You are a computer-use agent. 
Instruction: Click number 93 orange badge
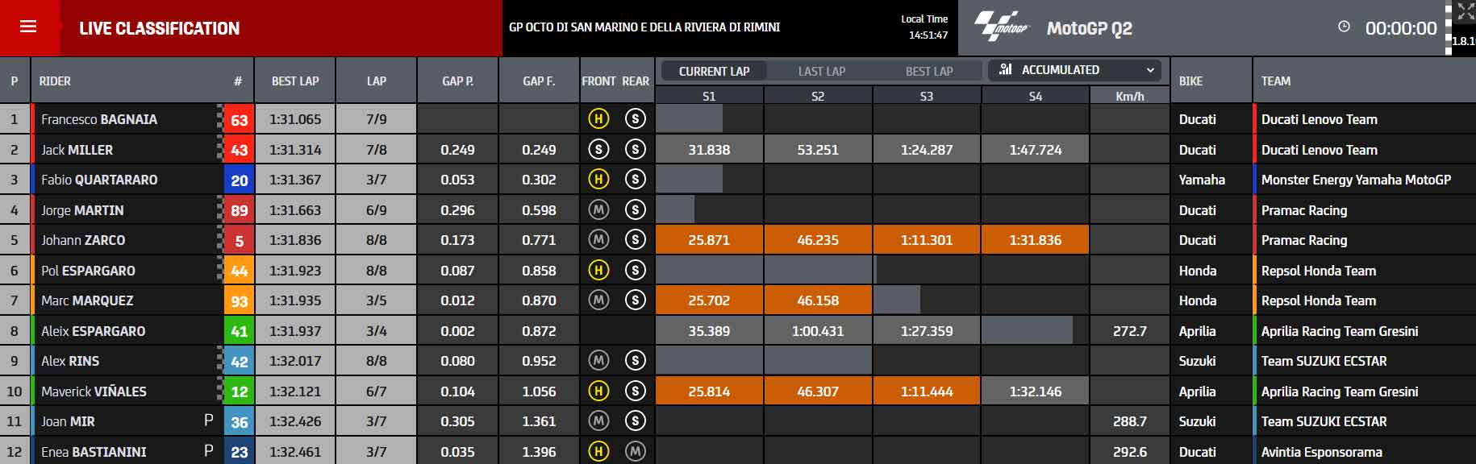pyautogui.click(x=239, y=300)
